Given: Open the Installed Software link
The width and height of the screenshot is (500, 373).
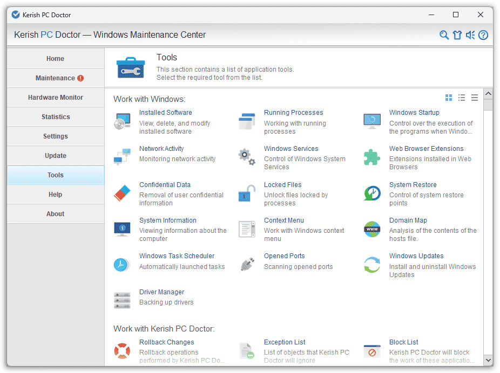Looking at the screenshot, I should pyautogui.click(x=166, y=113).
